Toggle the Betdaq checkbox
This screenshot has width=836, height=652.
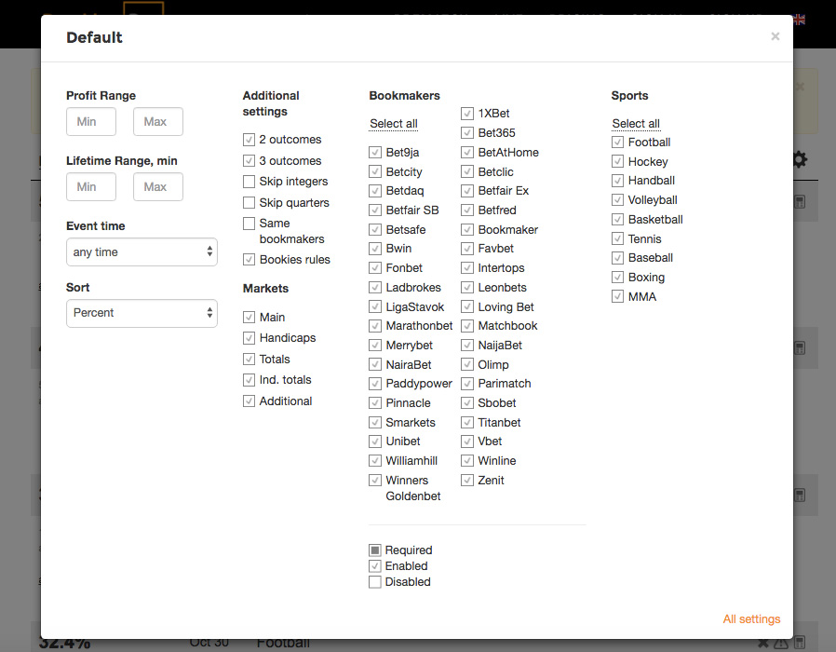pos(375,191)
